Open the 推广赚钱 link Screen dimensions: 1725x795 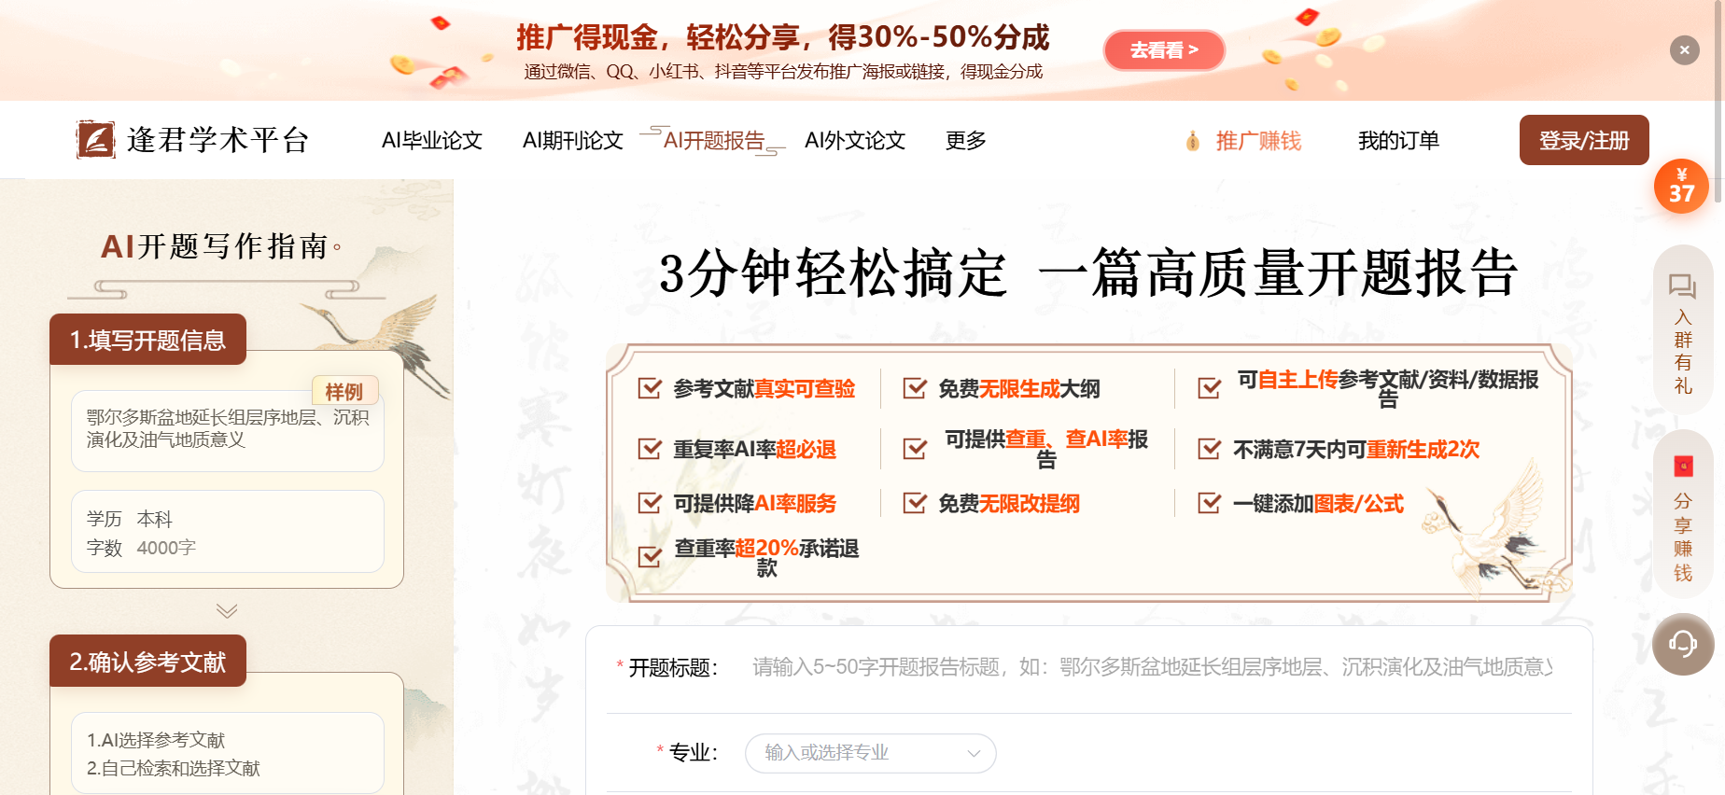click(1258, 141)
